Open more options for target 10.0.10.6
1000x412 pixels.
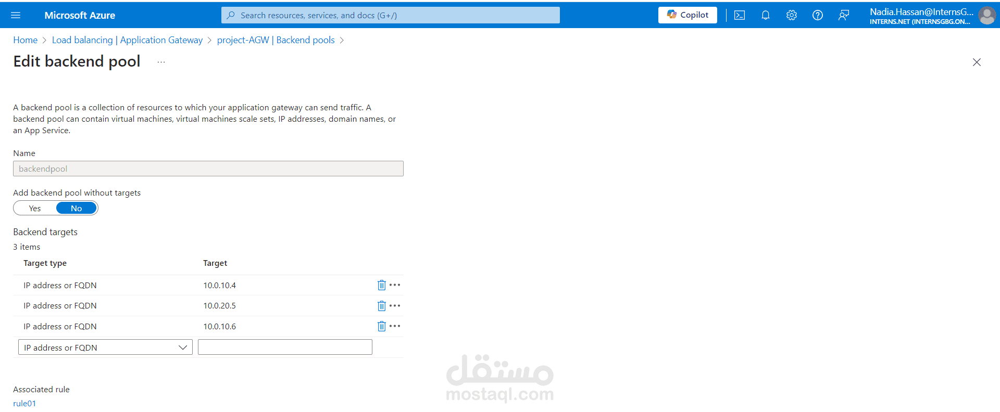[x=395, y=326]
